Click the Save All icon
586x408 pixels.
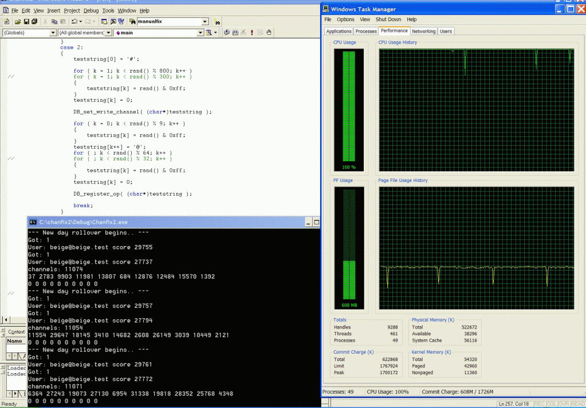(34, 22)
